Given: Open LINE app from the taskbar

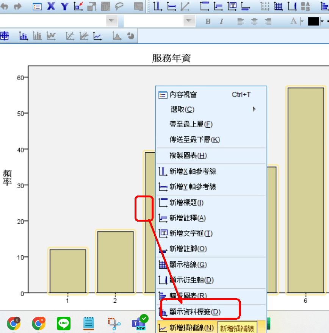Looking at the screenshot, I should point(64,323).
